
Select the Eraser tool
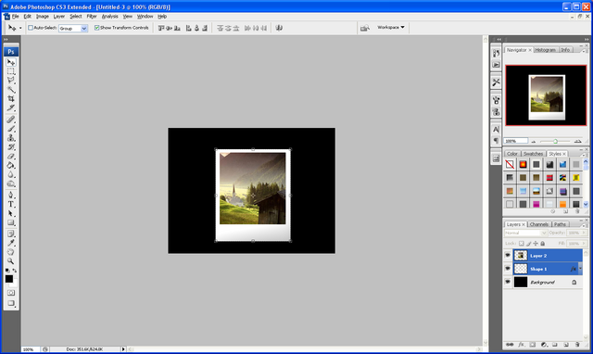click(11, 157)
